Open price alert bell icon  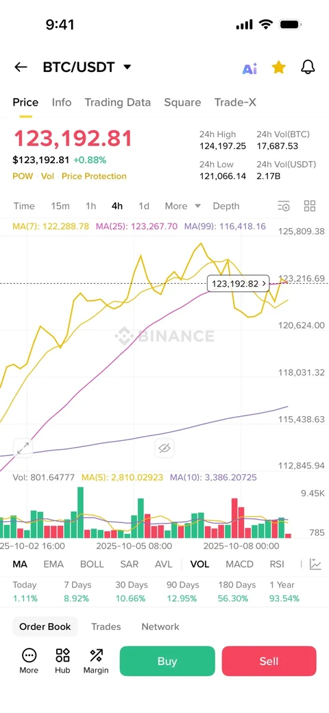(x=308, y=68)
